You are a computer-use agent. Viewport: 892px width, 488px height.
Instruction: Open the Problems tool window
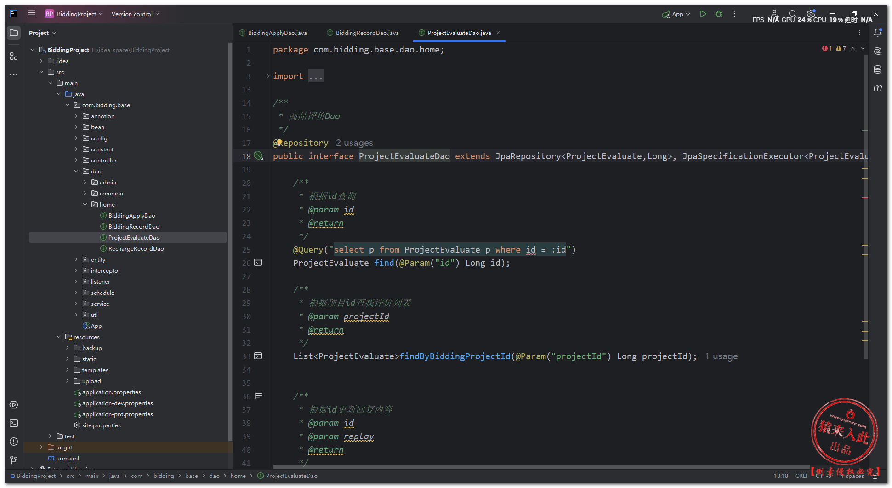14,442
